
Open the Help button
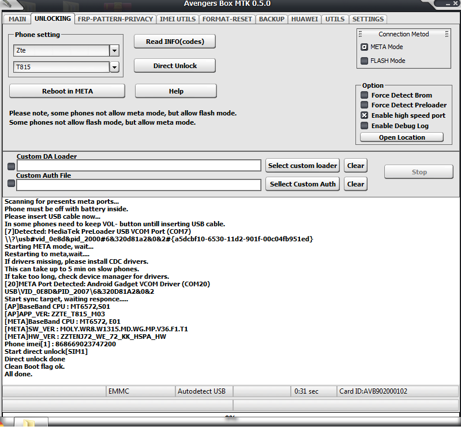(x=176, y=91)
